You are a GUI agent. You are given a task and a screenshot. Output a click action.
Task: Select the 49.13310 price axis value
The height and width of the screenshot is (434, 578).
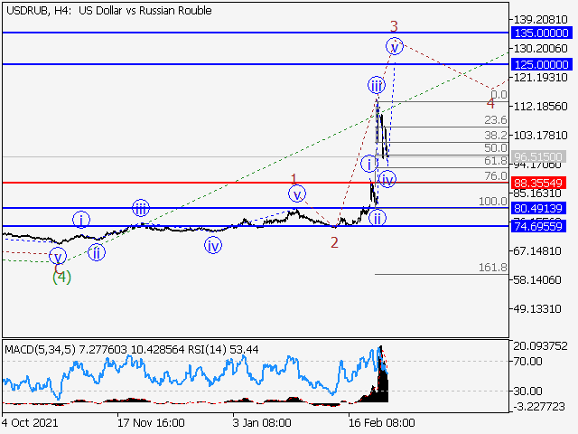[537, 308]
